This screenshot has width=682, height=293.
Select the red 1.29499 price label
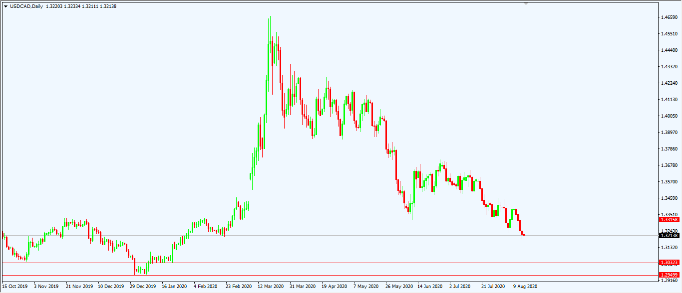(x=669, y=275)
